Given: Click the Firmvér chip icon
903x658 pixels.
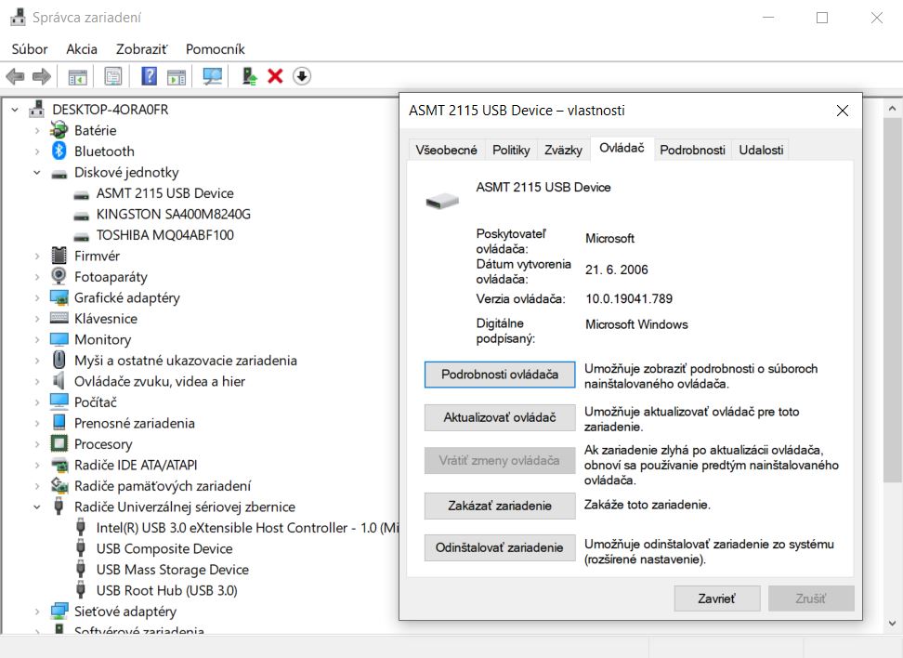Looking at the screenshot, I should [59, 256].
